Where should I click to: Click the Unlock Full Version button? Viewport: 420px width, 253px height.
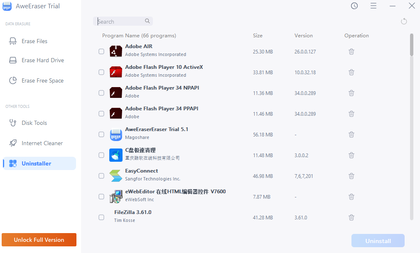pyautogui.click(x=39, y=240)
